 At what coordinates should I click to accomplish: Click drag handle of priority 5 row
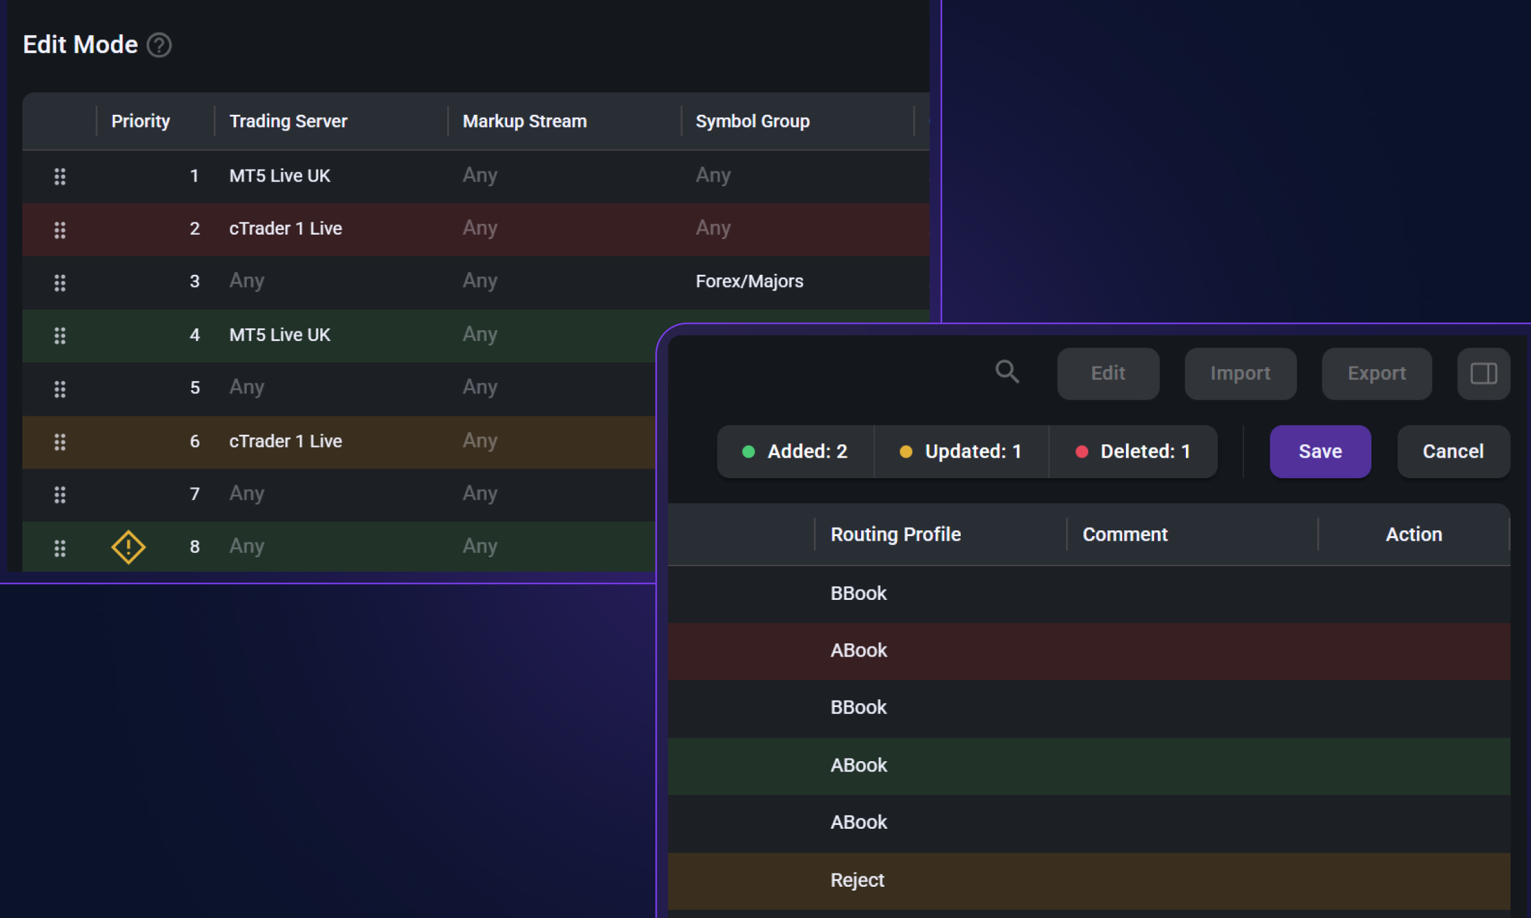(x=60, y=389)
